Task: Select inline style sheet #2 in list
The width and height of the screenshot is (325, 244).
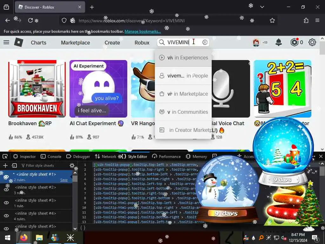Action: 36,190
